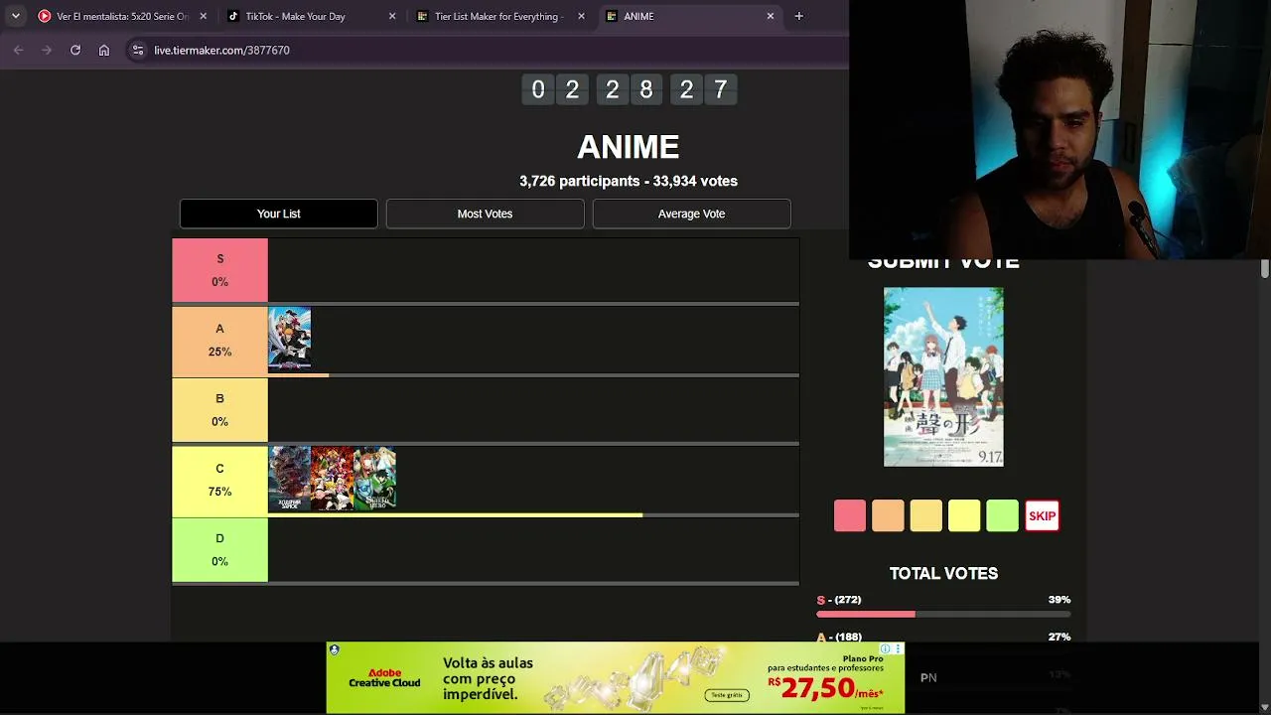Viewport: 1271px width, 715px height.
Task: Expand the tab search dropdown arrow
Action: click(15, 16)
